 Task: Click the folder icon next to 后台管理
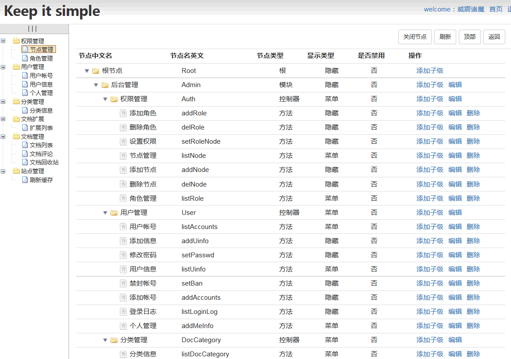(105, 85)
